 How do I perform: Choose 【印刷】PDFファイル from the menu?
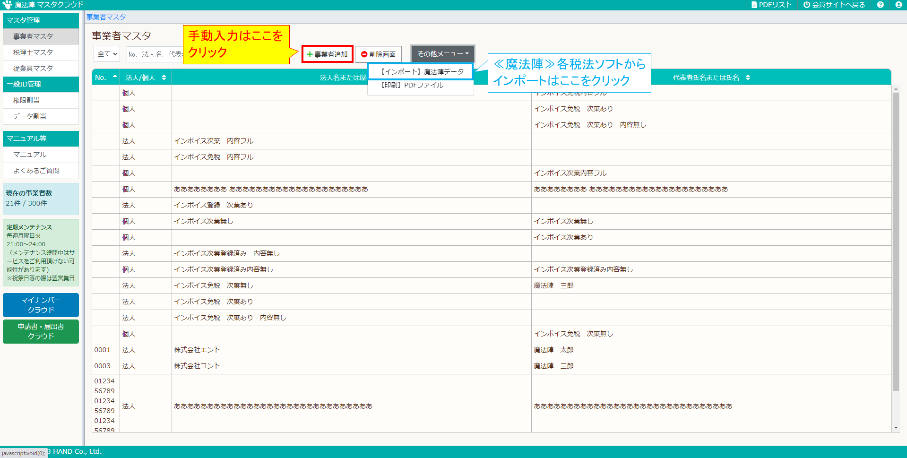pyautogui.click(x=420, y=86)
